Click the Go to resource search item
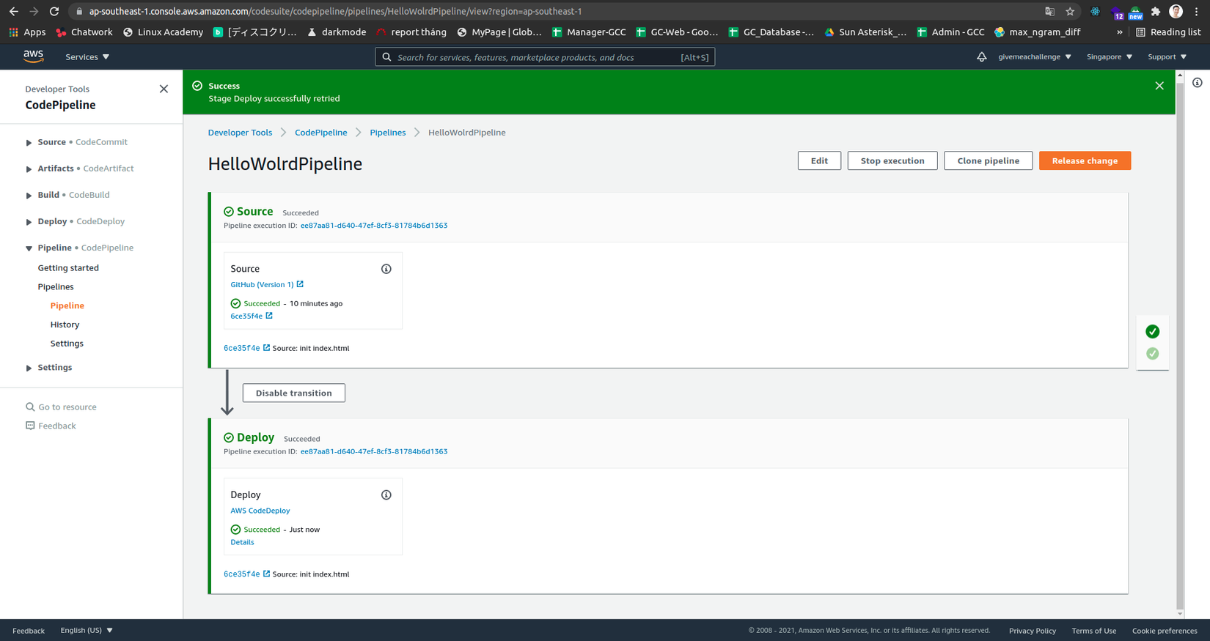1210x641 pixels. tap(61, 407)
